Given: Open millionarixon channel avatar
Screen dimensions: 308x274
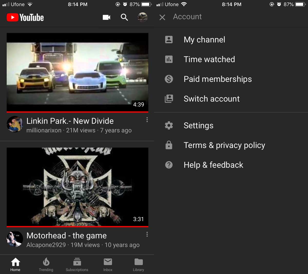Looking at the screenshot, I should point(15,124).
